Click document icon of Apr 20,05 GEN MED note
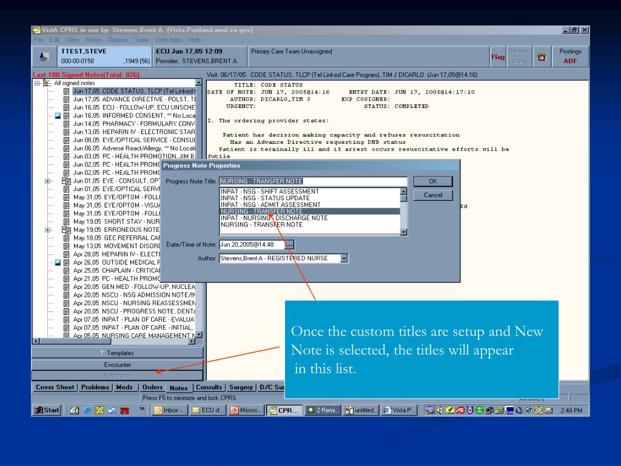 click(66, 287)
